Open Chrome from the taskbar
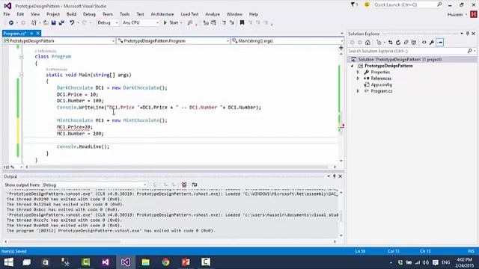This screenshot has width=479, height=269. [x=165, y=262]
